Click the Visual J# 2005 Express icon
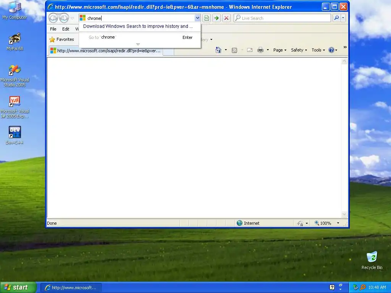The width and height of the screenshot is (391, 293). [15, 107]
